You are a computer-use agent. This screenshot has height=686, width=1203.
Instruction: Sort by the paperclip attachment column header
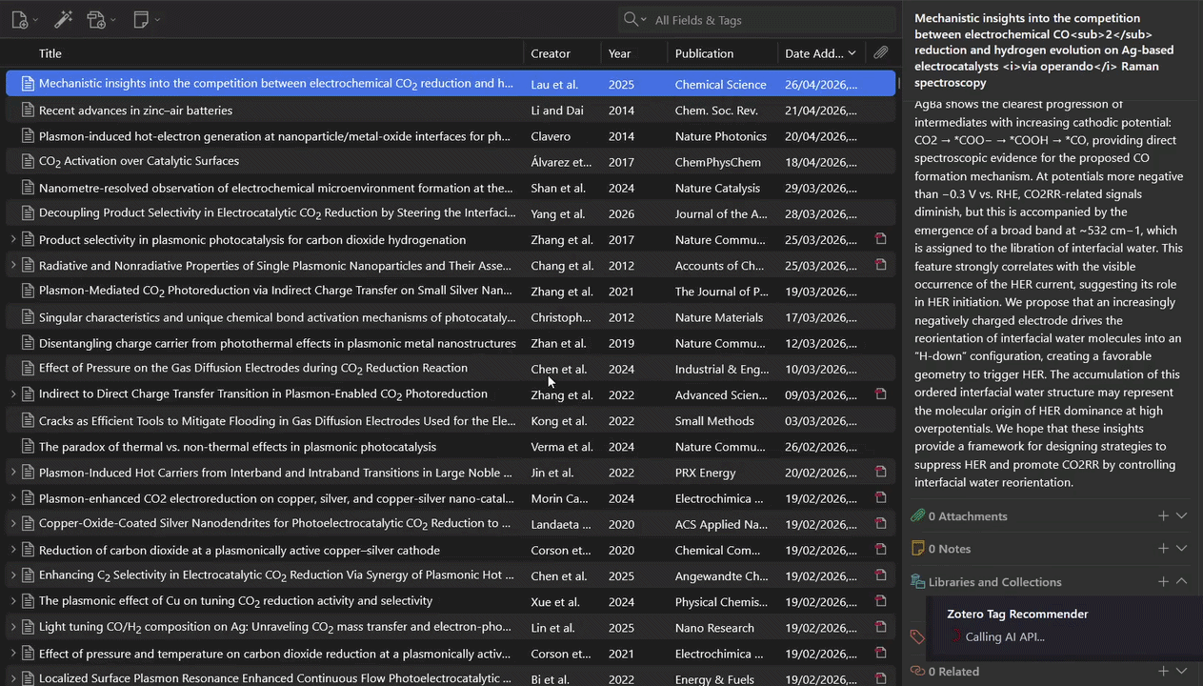tap(881, 53)
